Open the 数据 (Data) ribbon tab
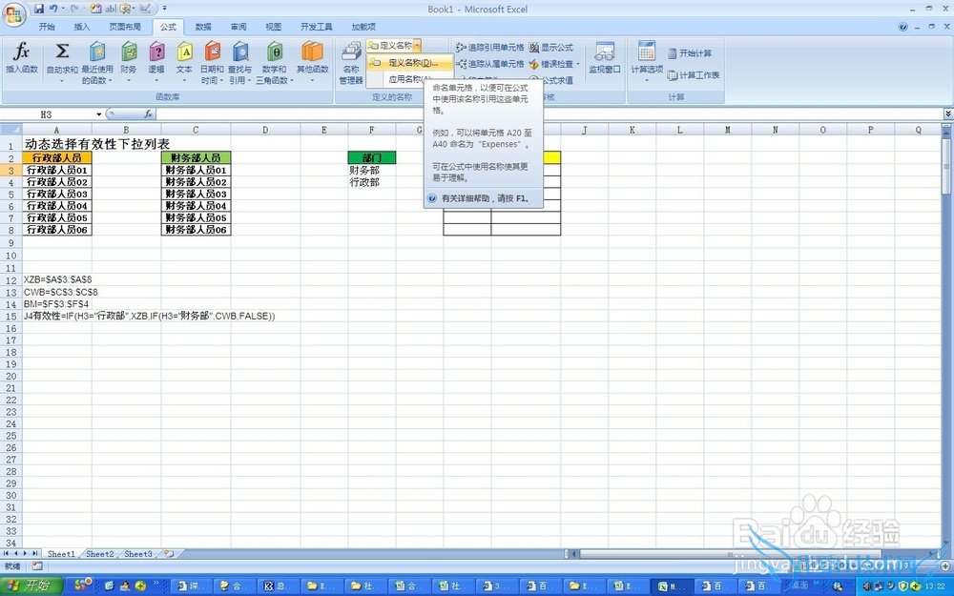Viewport: 954px width, 596px height. [x=203, y=27]
